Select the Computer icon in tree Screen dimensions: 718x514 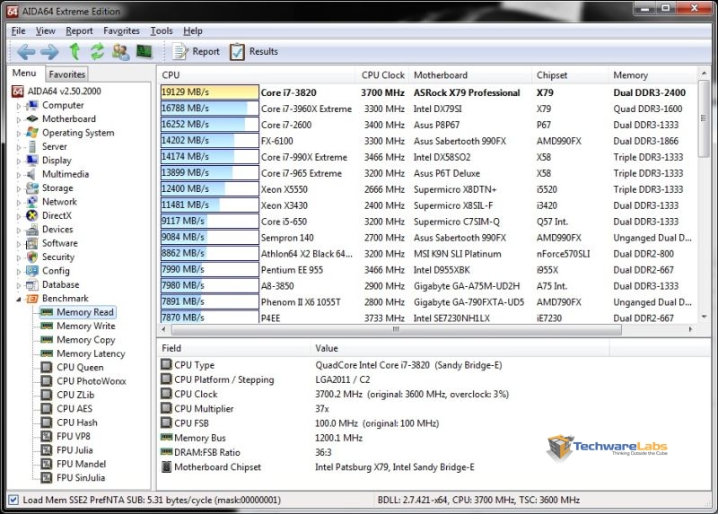coord(32,105)
